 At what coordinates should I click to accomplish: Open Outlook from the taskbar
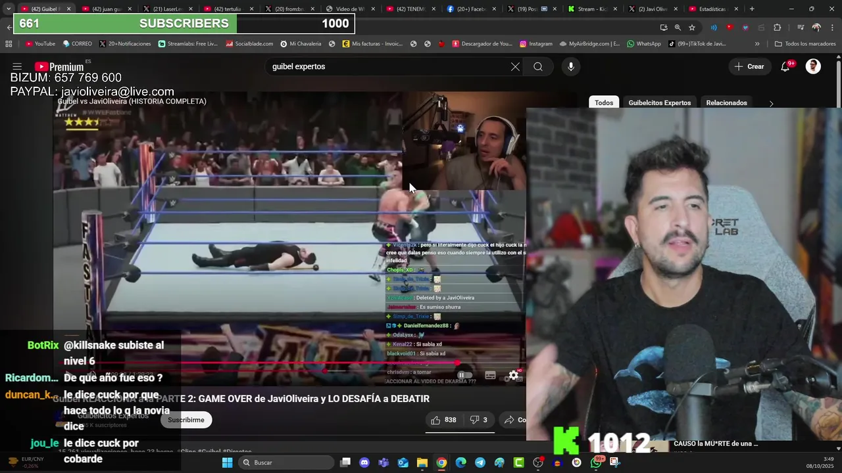point(403,462)
